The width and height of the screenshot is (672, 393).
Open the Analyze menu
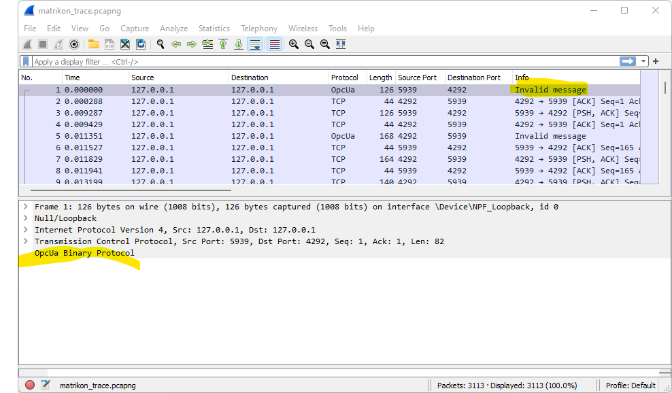click(173, 29)
